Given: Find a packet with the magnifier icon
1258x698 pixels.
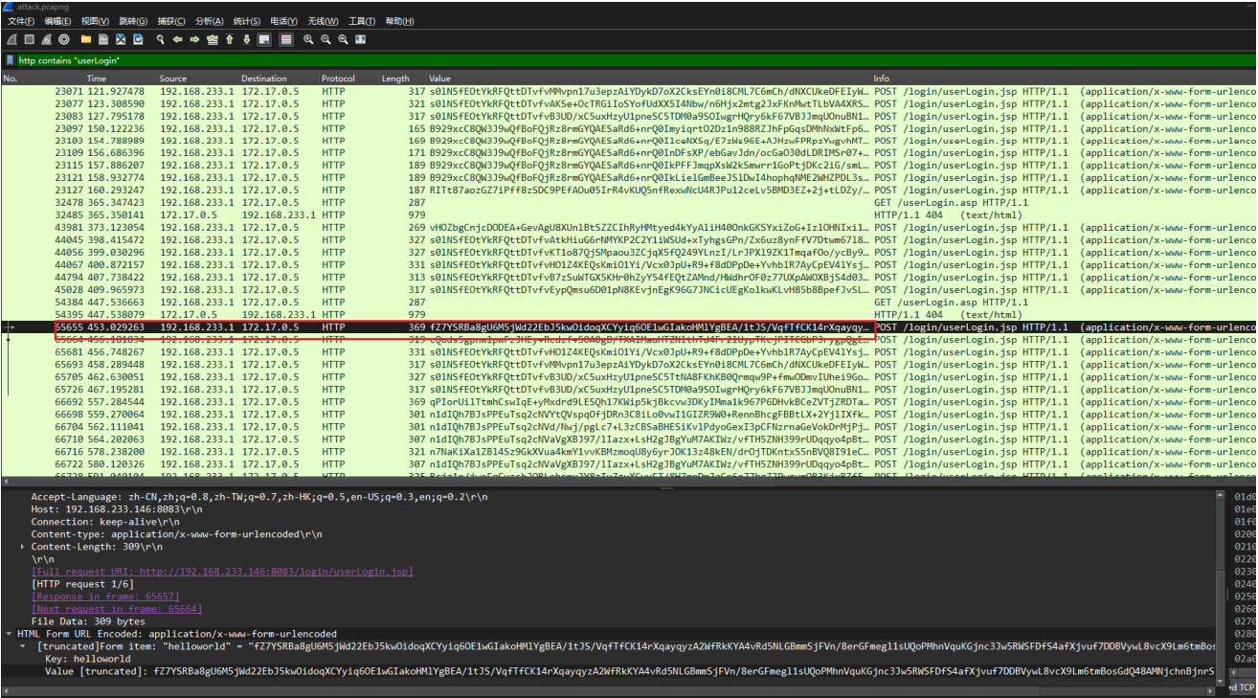Looking at the screenshot, I should pos(160,39).
